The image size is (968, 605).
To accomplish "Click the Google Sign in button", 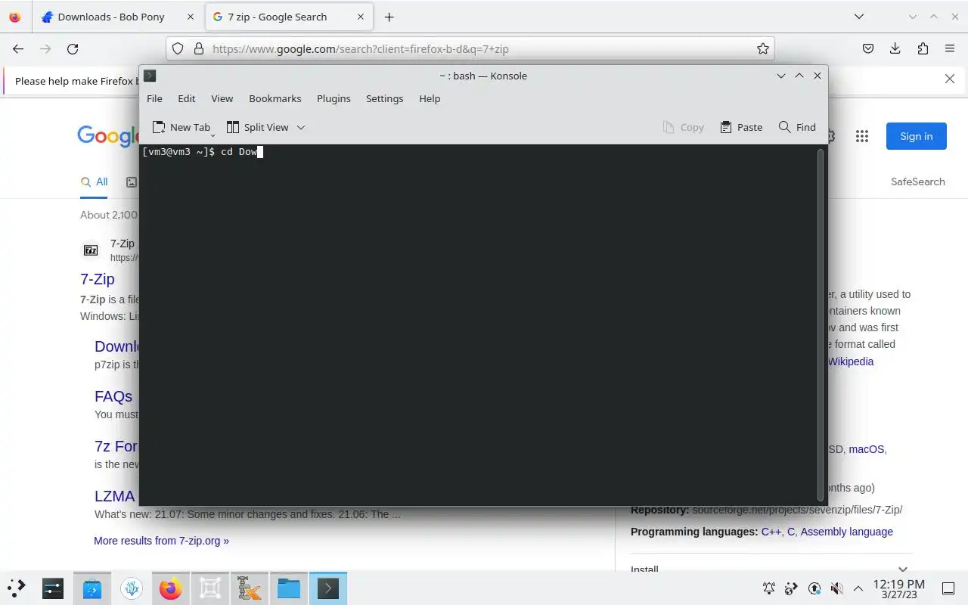I will (x=917, y=136).
